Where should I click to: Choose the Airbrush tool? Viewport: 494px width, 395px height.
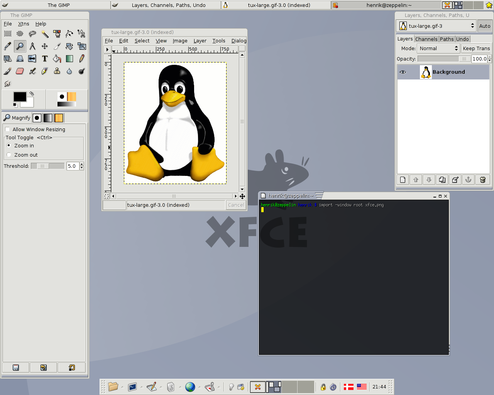[32, 71]
